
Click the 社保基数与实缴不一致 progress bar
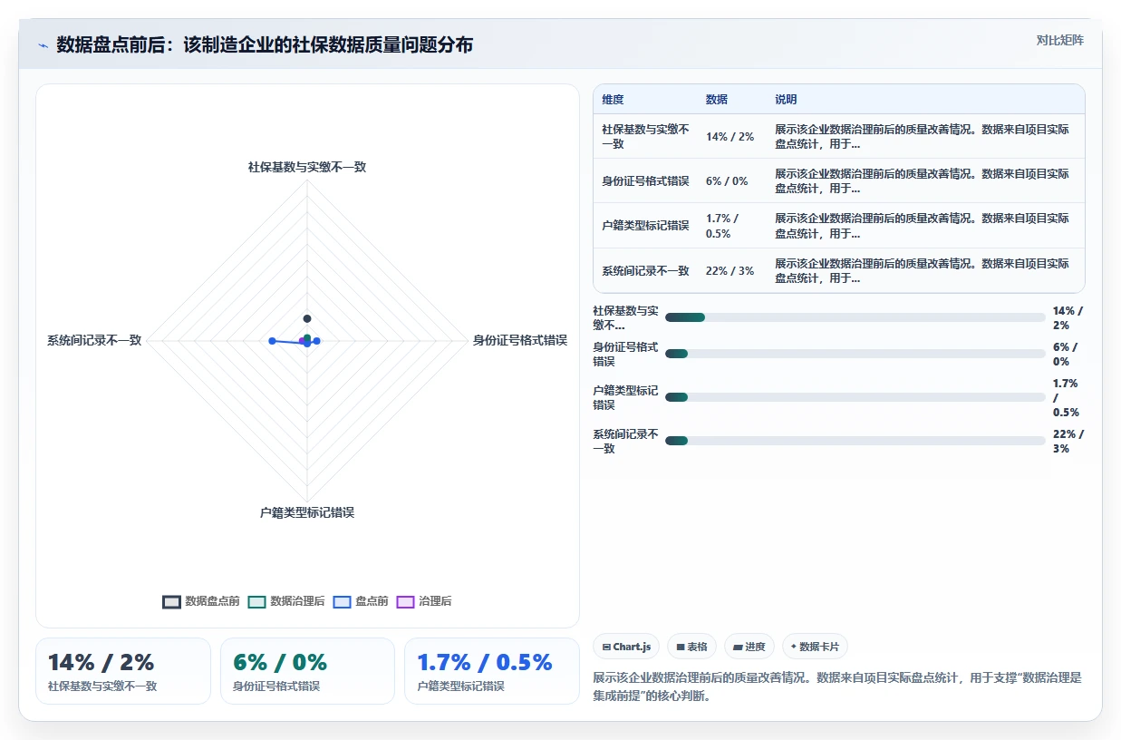tap(855, 317)
